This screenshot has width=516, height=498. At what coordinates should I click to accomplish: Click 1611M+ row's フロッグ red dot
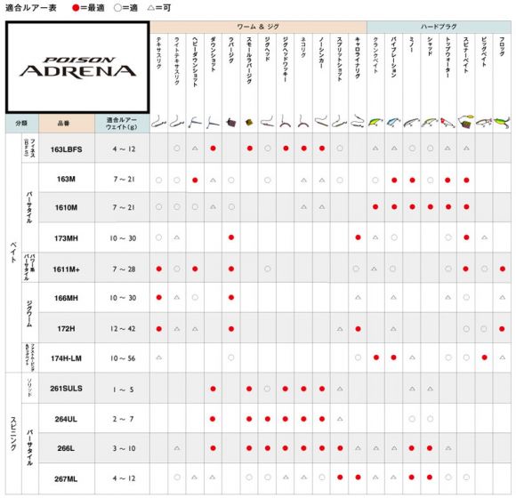coord(502,269)
